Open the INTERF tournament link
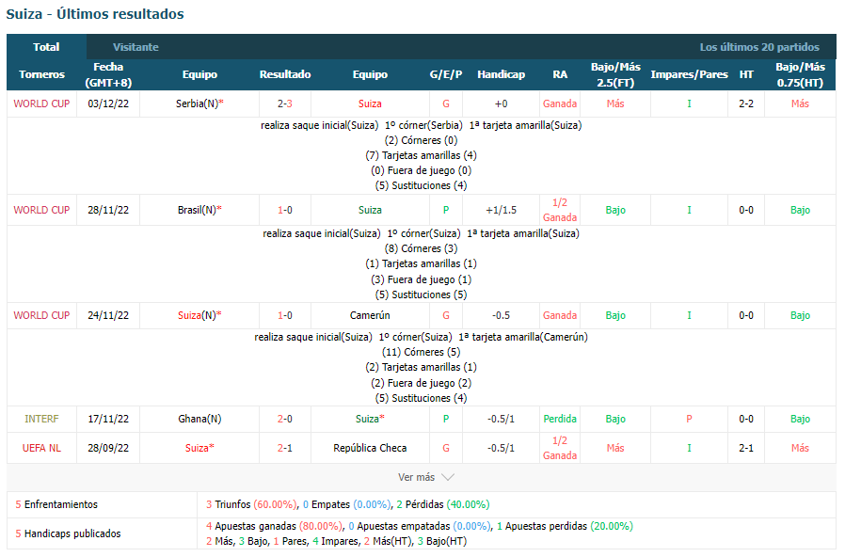The image size is (845, 557). tap(41, 419)
